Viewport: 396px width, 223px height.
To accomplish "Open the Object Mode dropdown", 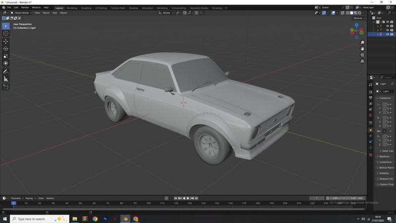I will pos(21,13).
